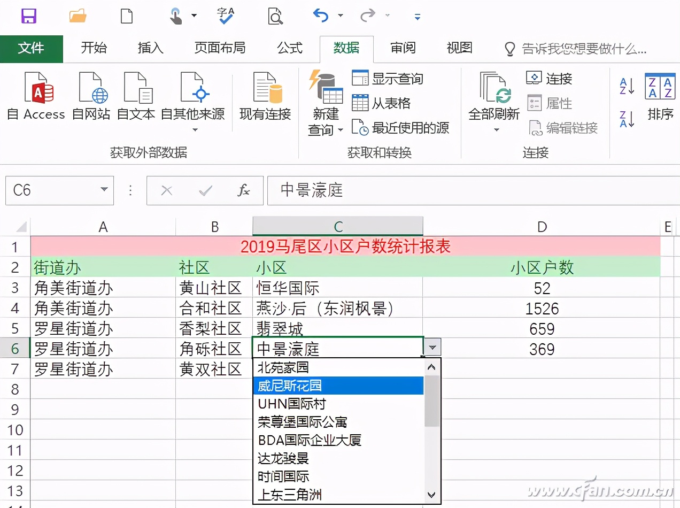Open the 文件 menu
This screenshot has height=508, width=680.
click(x=31, y=48)
